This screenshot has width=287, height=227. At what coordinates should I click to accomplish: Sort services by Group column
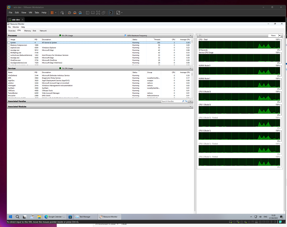[x=154, y=72]
